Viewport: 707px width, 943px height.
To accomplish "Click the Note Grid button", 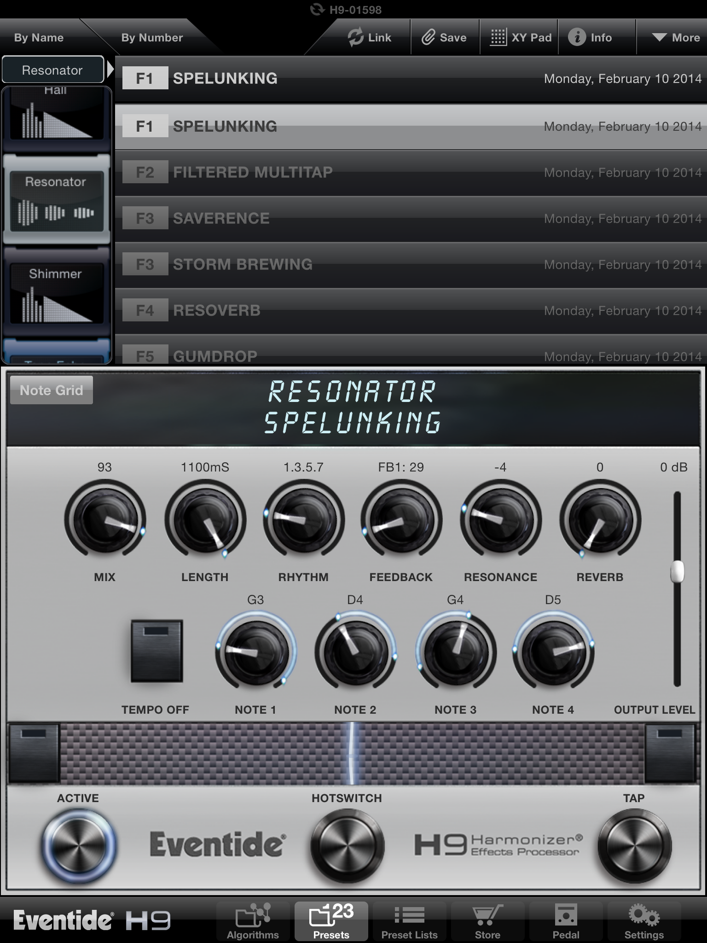I will pos(52,390).
